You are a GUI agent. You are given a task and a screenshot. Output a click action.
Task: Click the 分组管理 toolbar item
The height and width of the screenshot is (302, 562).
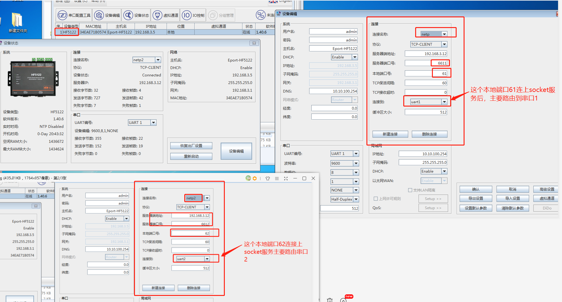[x=221, y=15]
